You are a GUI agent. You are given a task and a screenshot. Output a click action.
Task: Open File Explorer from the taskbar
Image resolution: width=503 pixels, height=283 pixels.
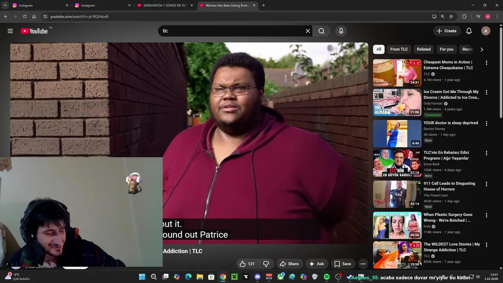(x=200, y=277)
